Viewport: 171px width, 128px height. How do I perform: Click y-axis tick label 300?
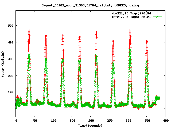point(11,59)
